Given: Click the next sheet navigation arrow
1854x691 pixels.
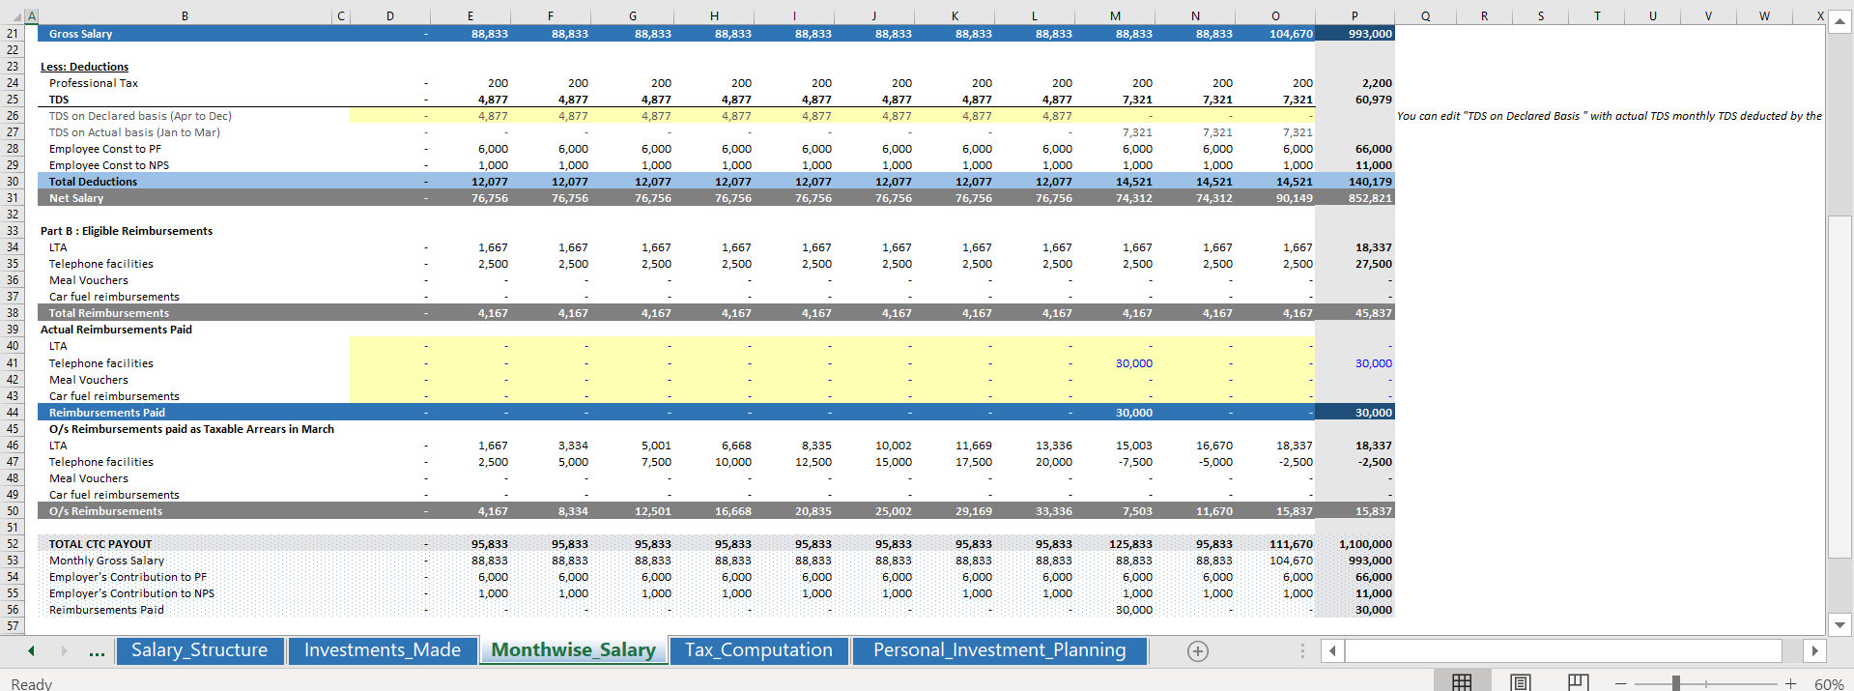Looking at the screenshot, I should [x=65, y=651].
